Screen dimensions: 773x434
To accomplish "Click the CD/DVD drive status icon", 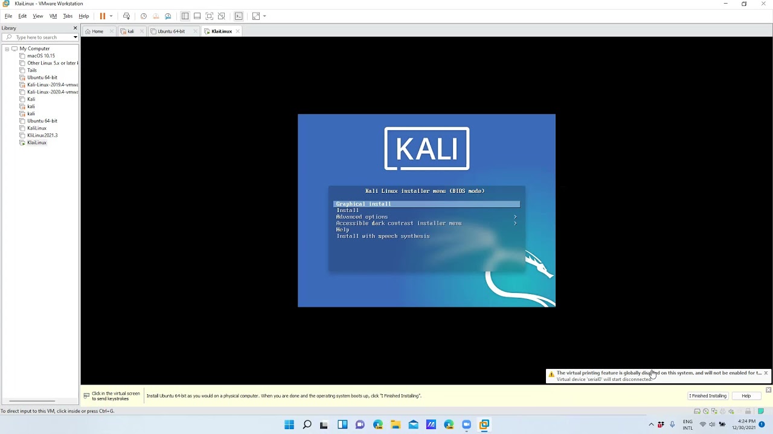I will point(705,411).
